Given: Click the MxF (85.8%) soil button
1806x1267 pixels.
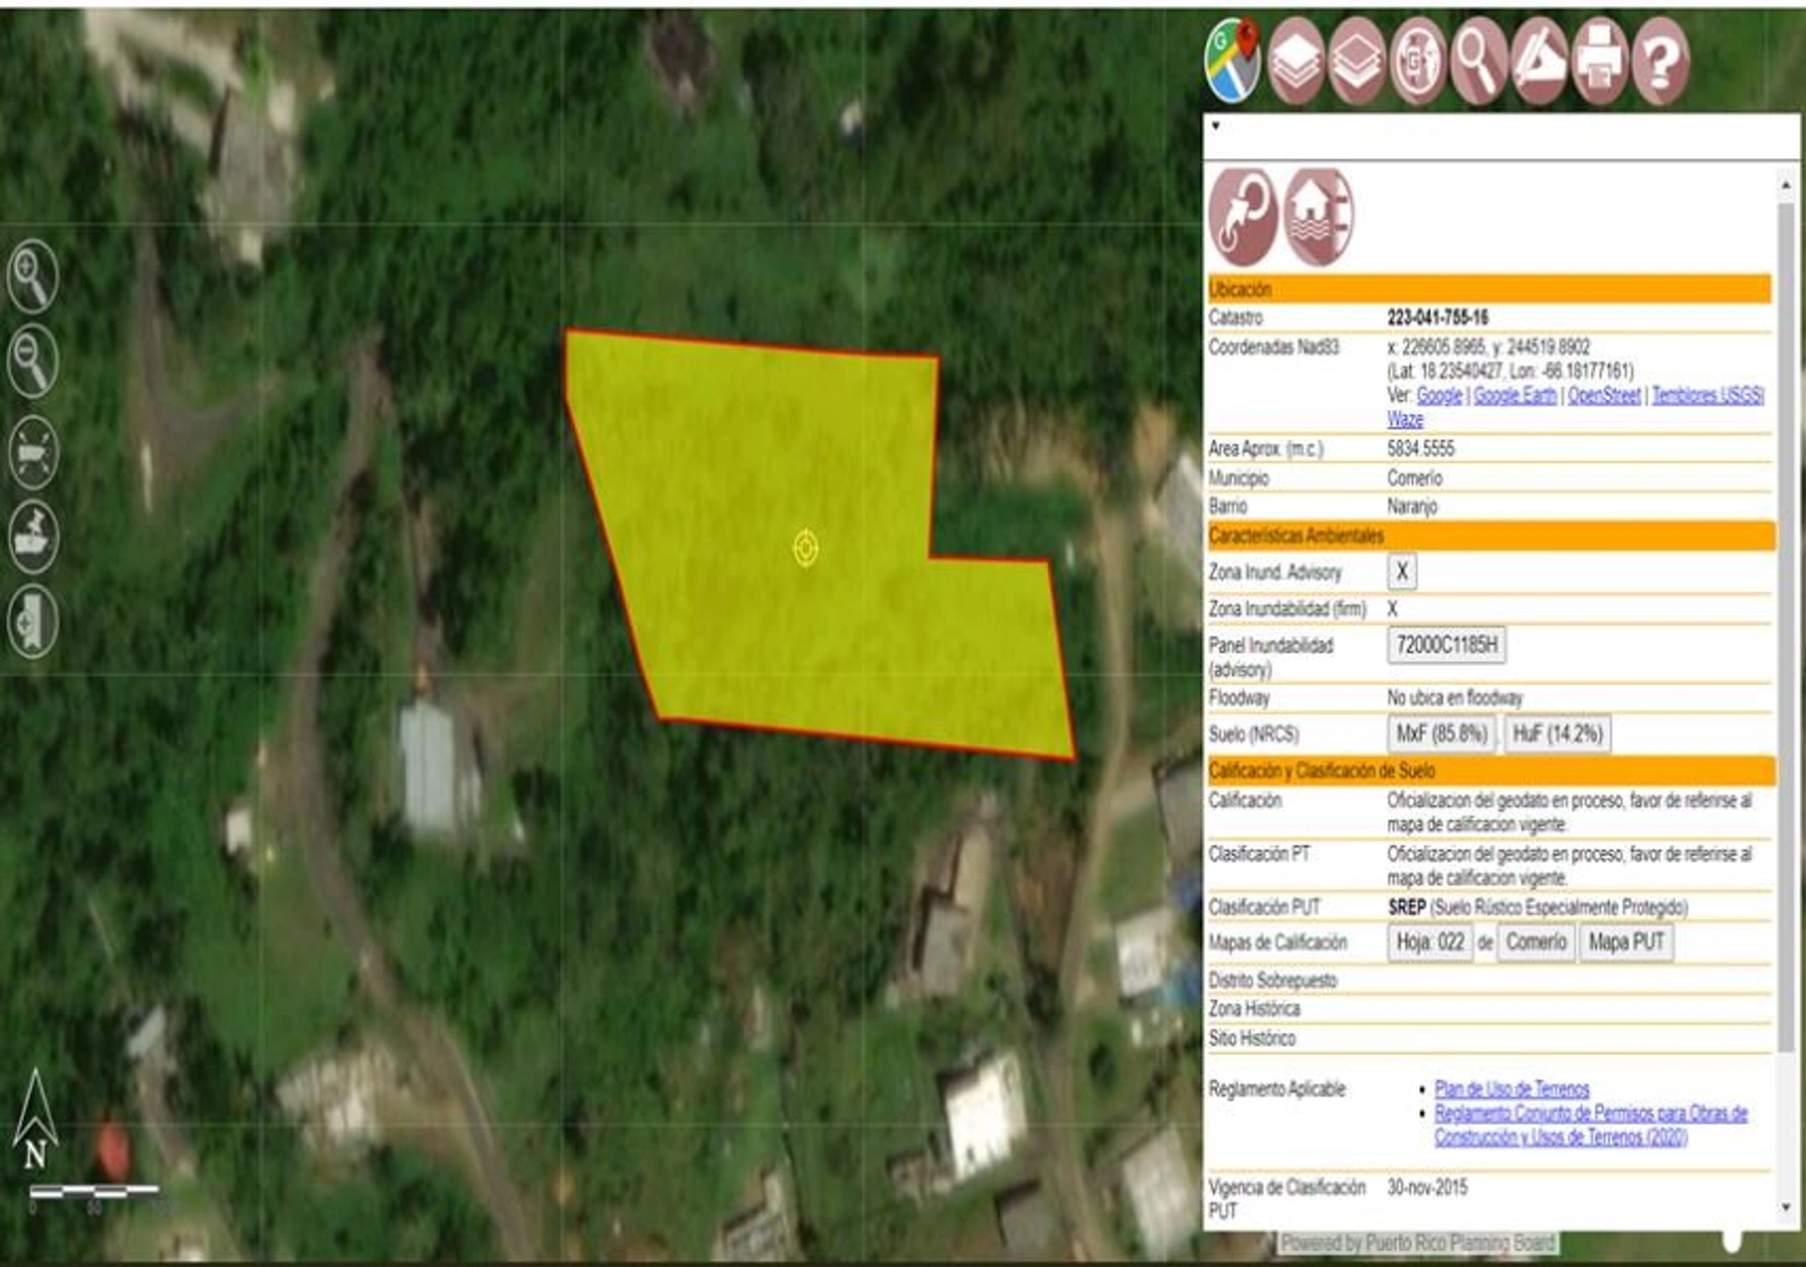Looking at the screenshot, I should point(1441,734).
